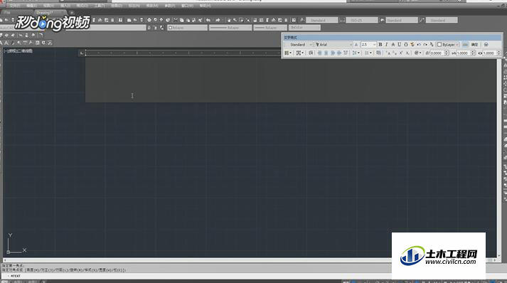The height and width of the screenshot is (283, 507).
Task: Toggle Italic text formatting
Action: tap(386, 45)
